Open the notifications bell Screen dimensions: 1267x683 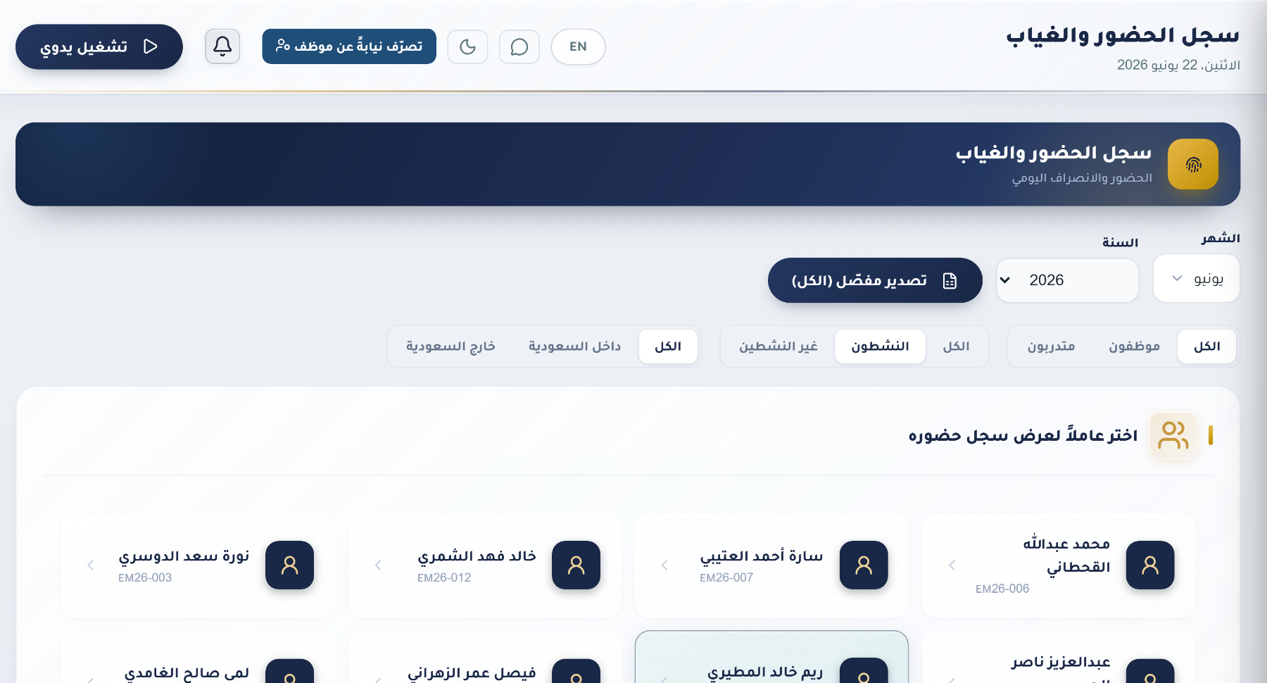pos(222,46)
